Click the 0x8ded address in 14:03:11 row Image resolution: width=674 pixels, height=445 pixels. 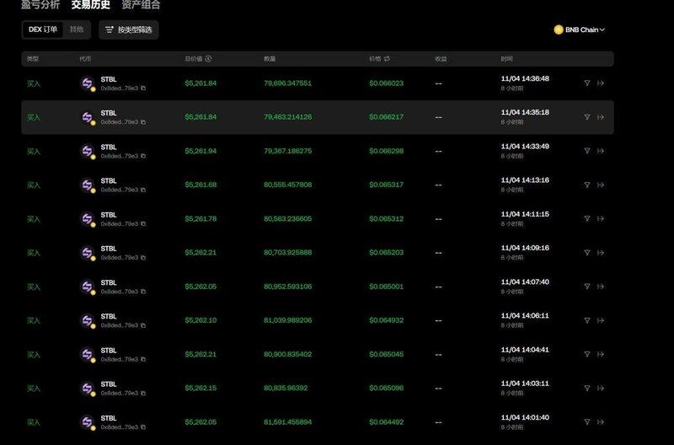[x=119, y=394]
